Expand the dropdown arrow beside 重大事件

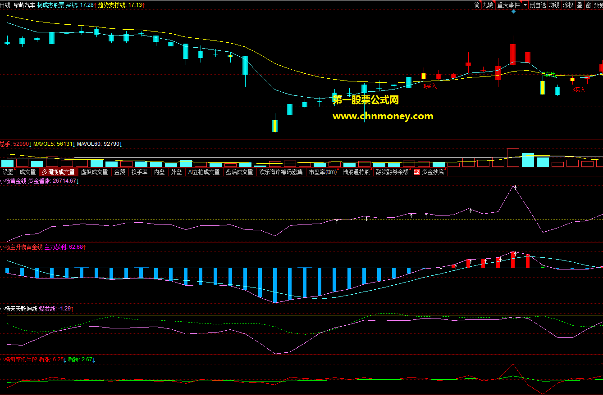coord(525,5)
